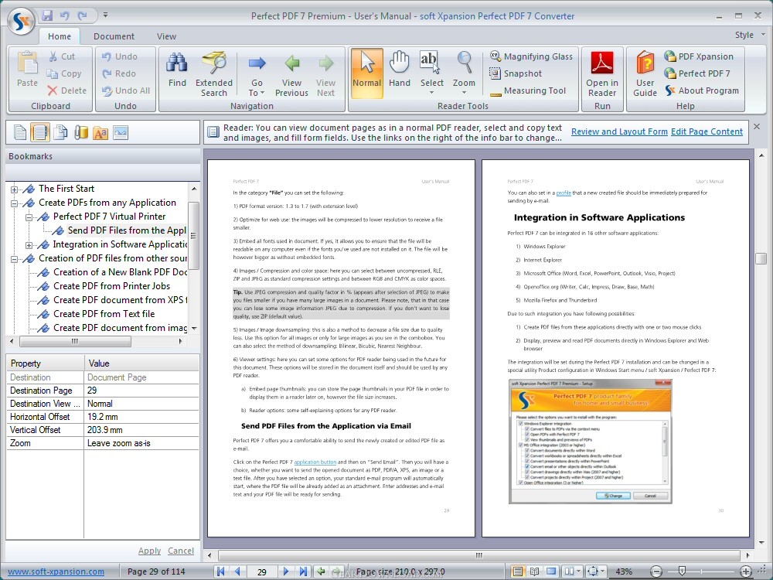
Task: Jump to first page in status bar
Action: click(x=221, y=571)
